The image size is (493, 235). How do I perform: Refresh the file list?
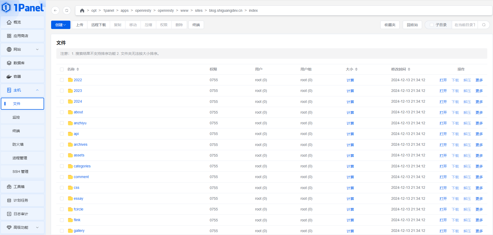coord(67,10)
